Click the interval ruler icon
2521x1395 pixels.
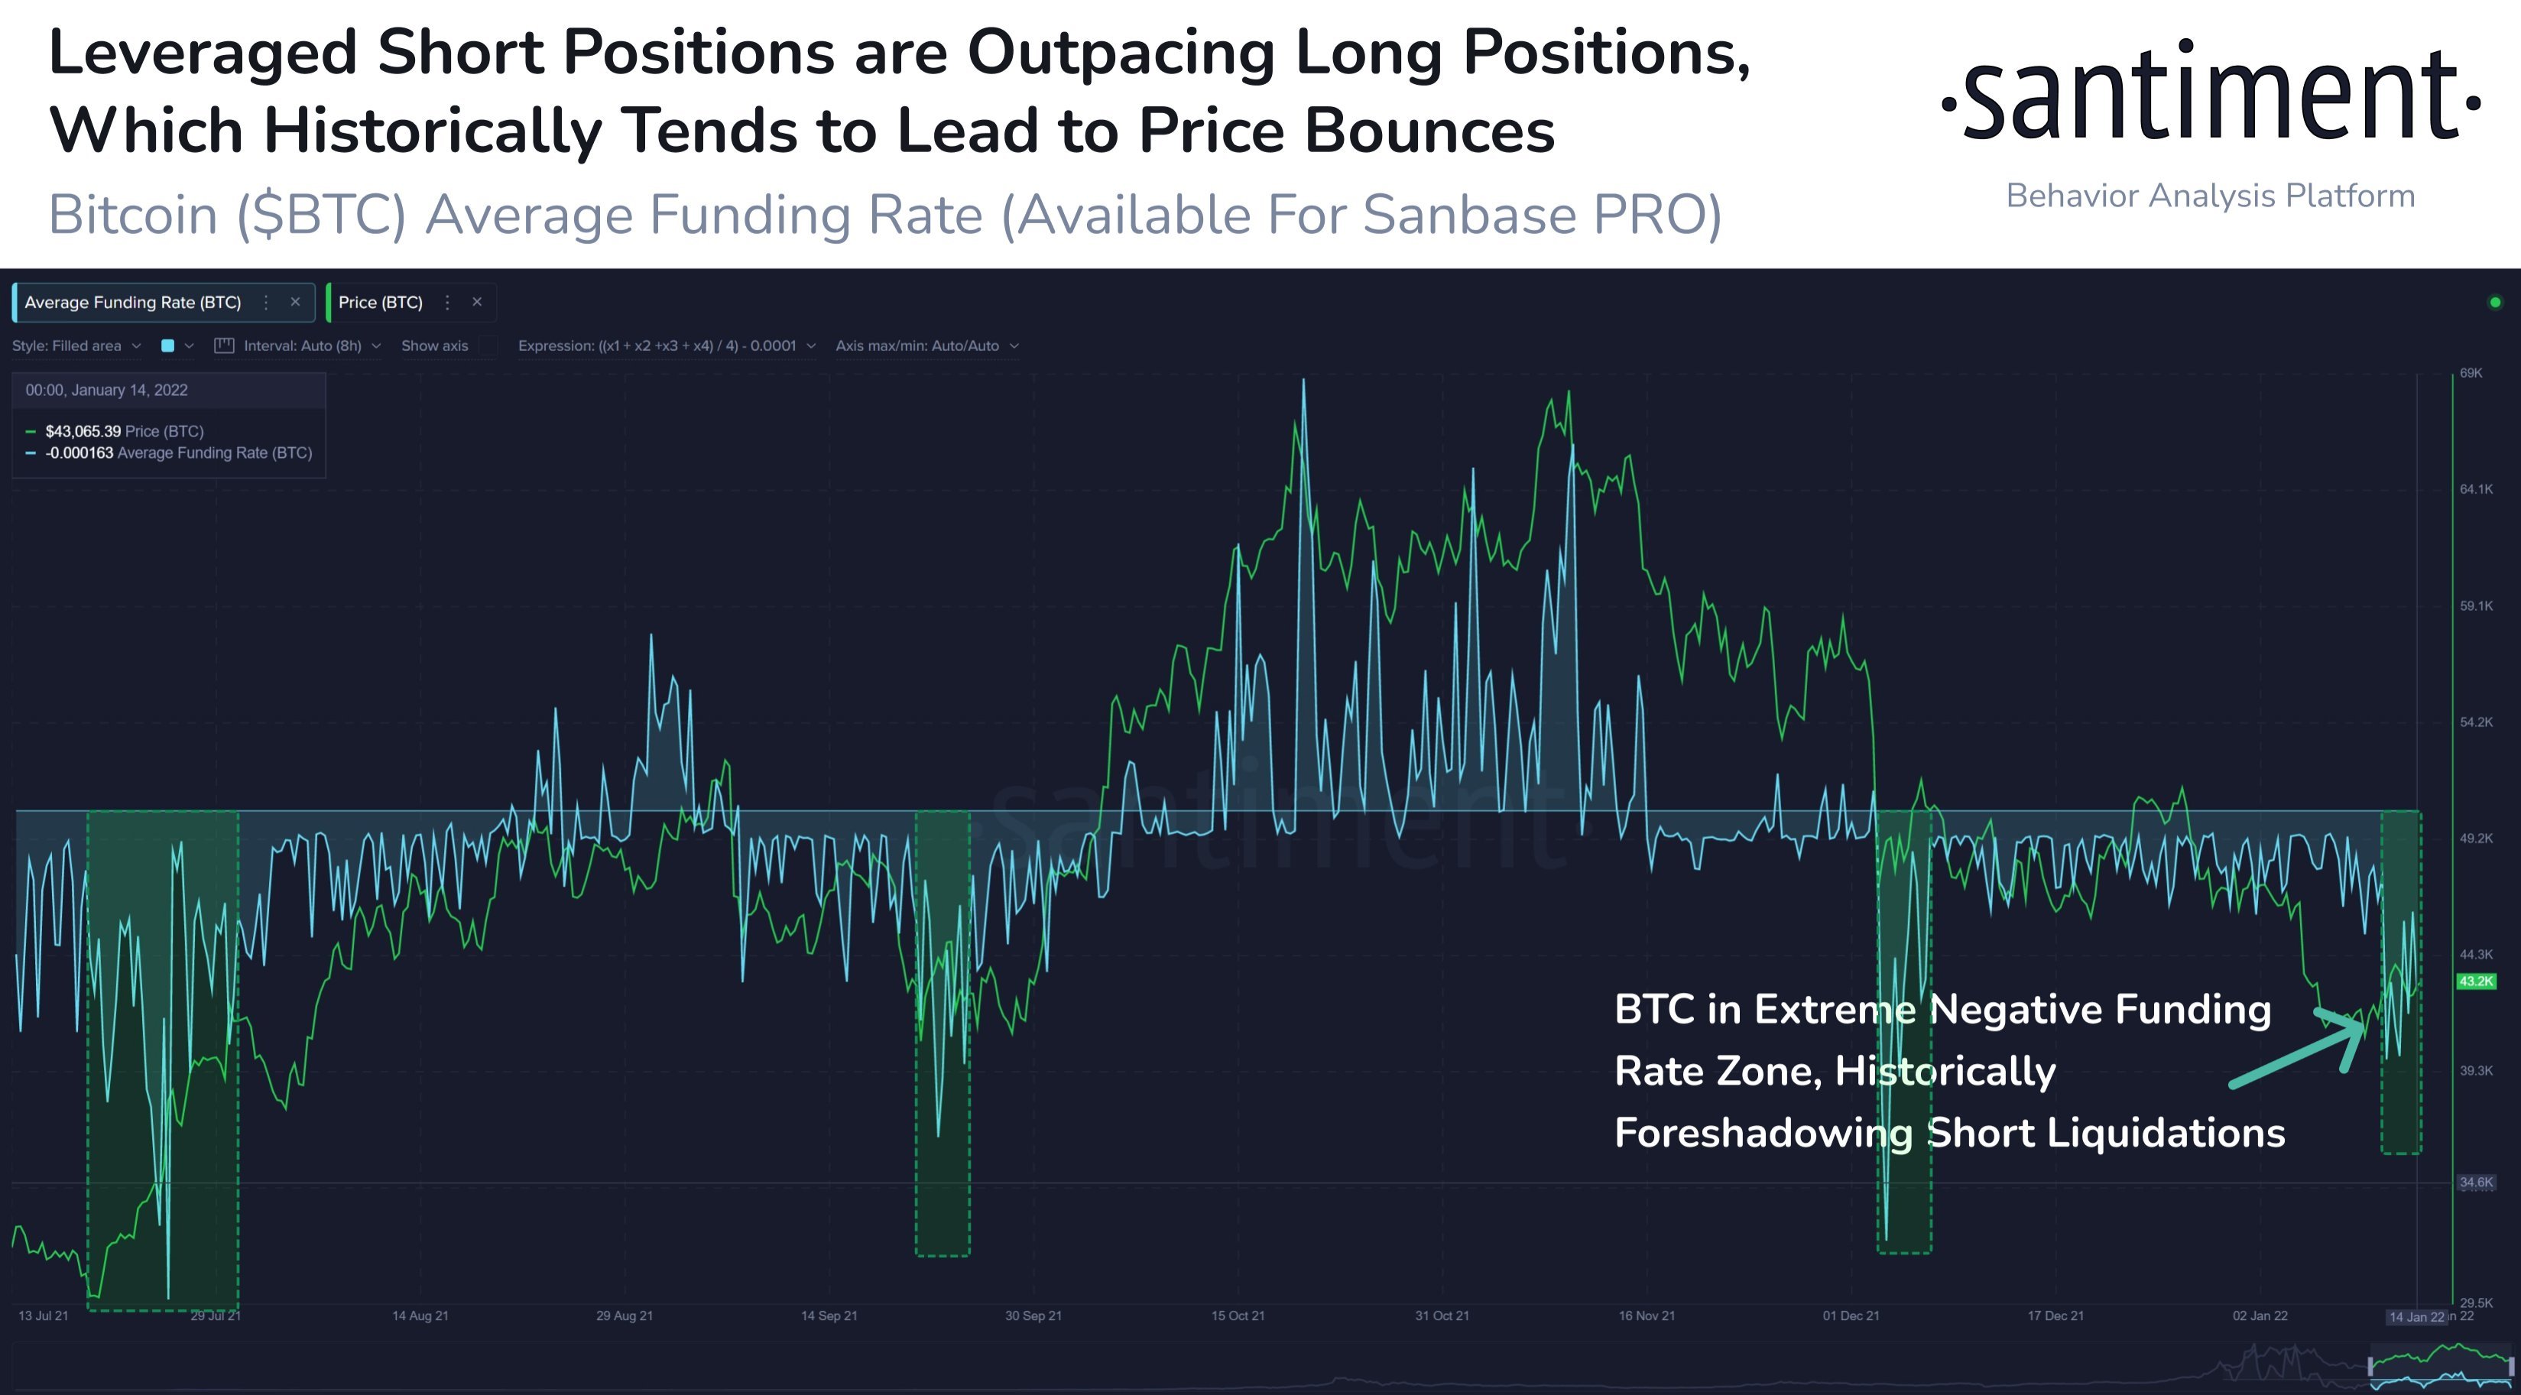point(224,345)
